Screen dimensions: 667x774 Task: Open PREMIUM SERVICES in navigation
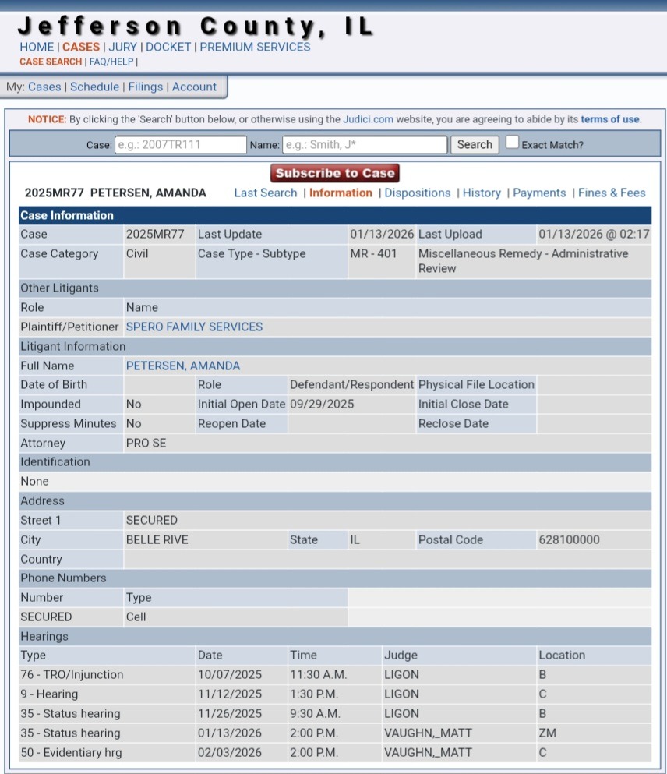[x=255, y=47]
